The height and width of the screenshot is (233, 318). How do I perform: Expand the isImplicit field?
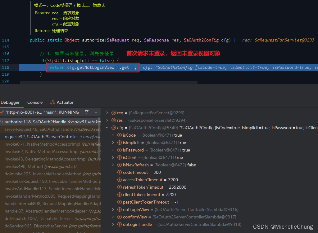coord(113,143)
